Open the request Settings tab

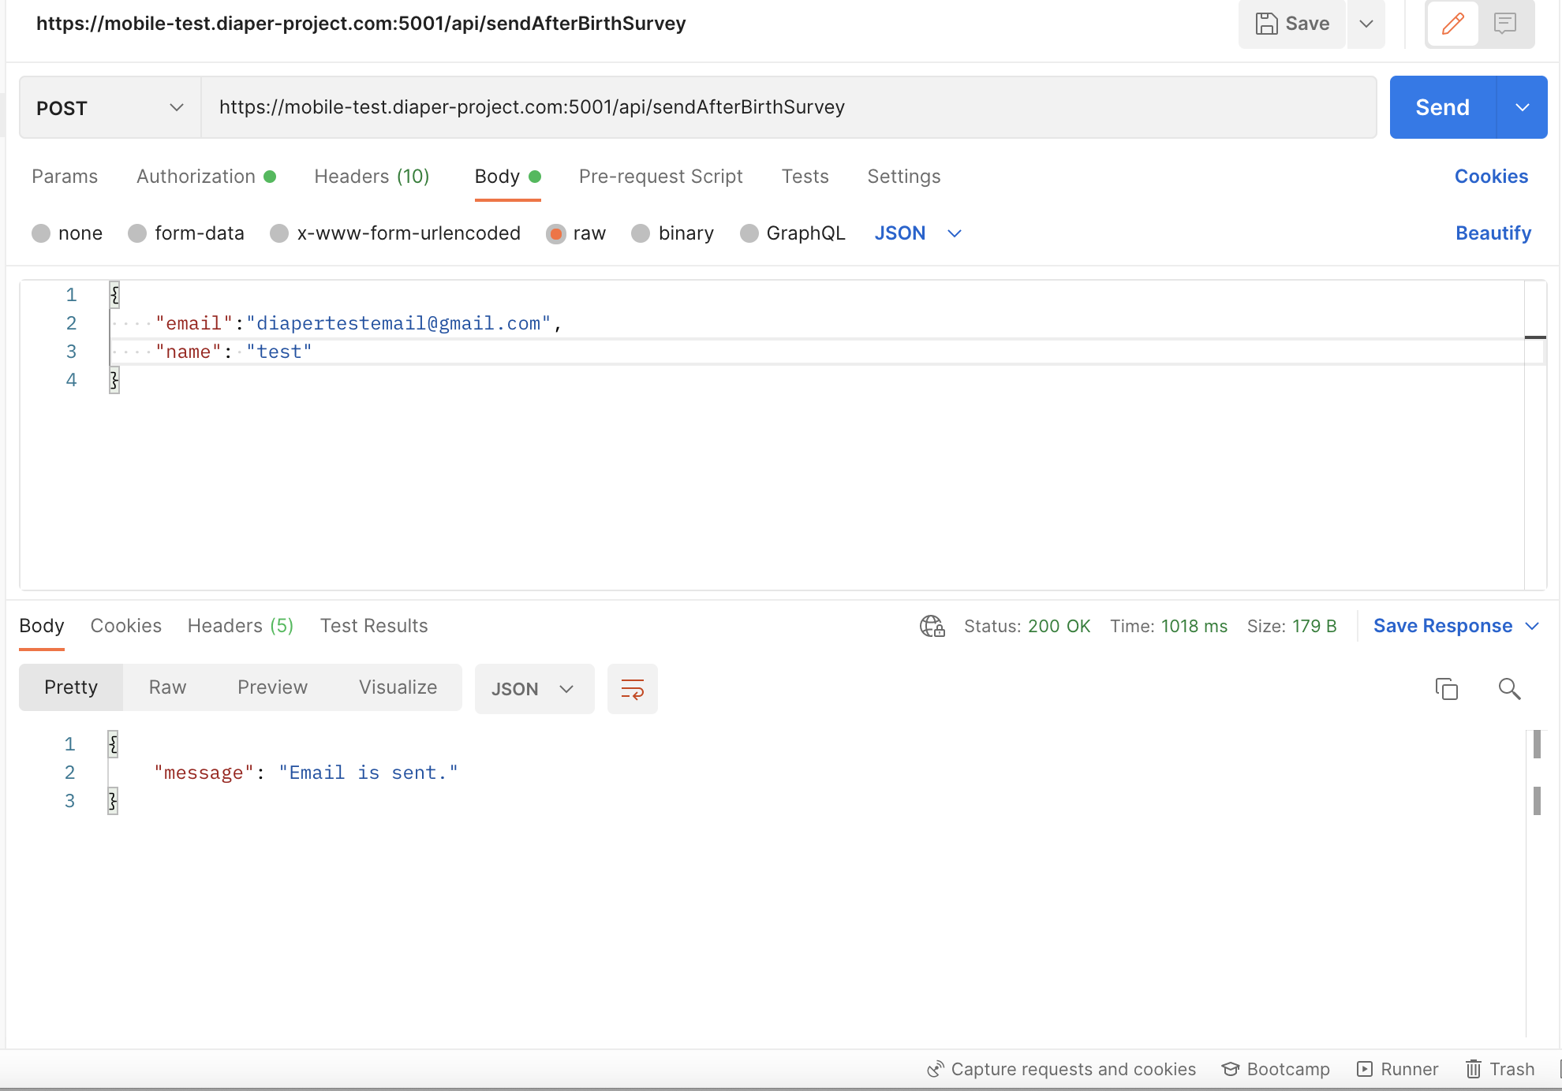(x=904, y=177)
